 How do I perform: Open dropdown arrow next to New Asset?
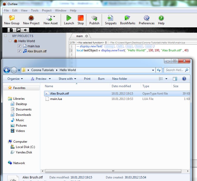pyautogui.click(x=54, y=16)
